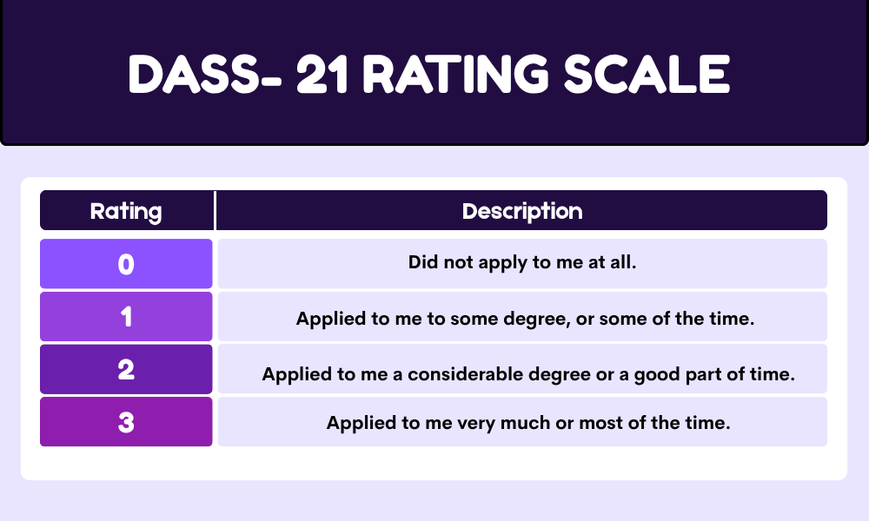This screenshot has height=521, width=869.
Task: Click the divider between Rating and Description headers
Action: [x=215, y=210]
